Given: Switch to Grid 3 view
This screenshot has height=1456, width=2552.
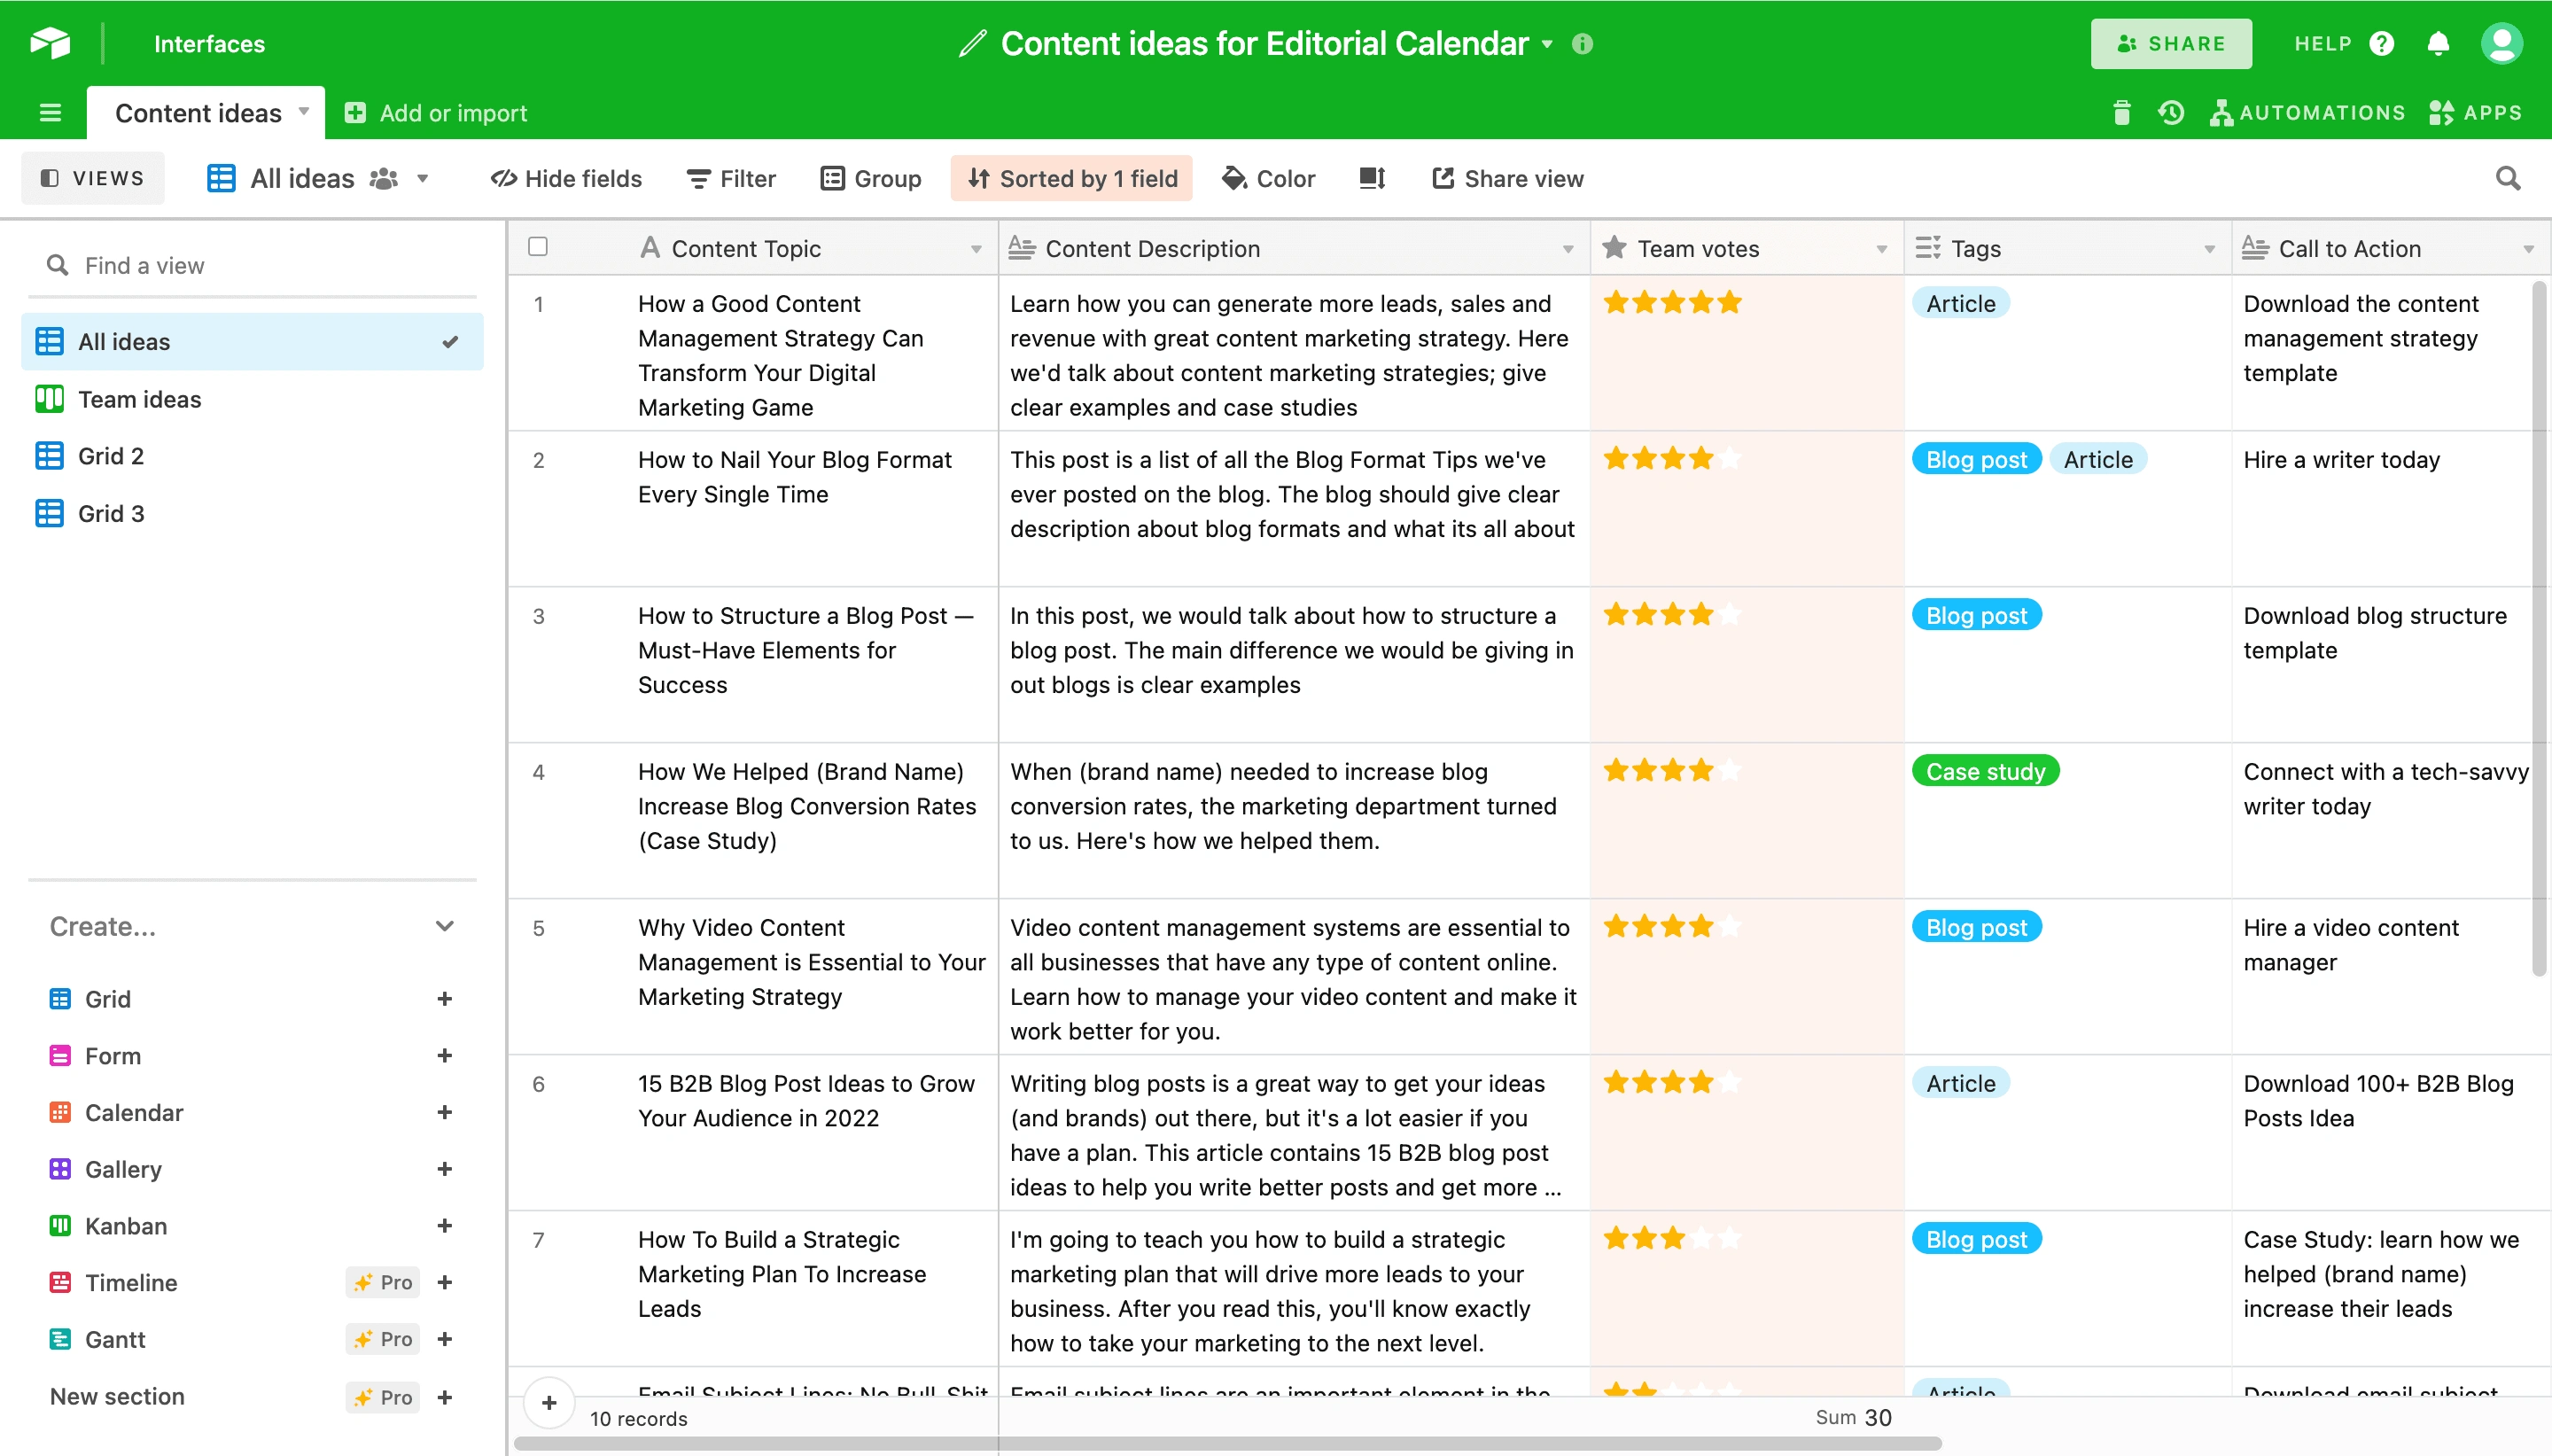Looking at the screenshot, I should [252, 513].
